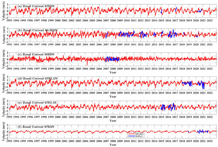Click the "Velocity (m/s)" y-axis label of panel (c)
The height and width of the screenshot is (147, 218).
pyautogui.click(x=4, y=59)
